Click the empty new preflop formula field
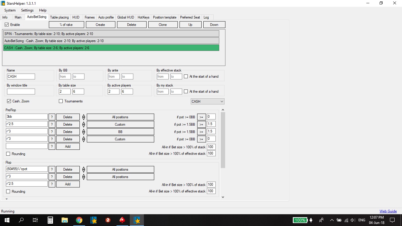Screen dimensions: 402x226 27,146
